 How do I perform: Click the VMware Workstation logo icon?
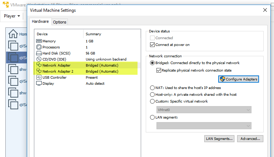(x=6, y=5)
